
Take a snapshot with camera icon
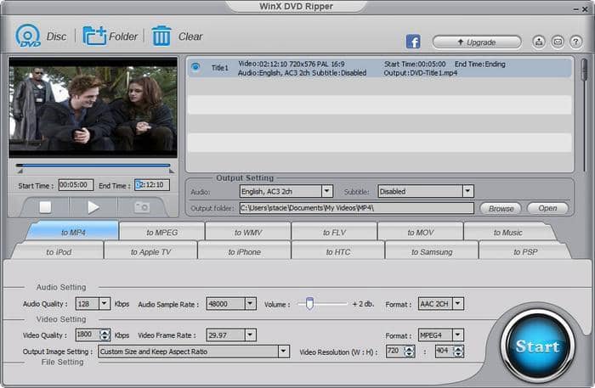[142, 207]
